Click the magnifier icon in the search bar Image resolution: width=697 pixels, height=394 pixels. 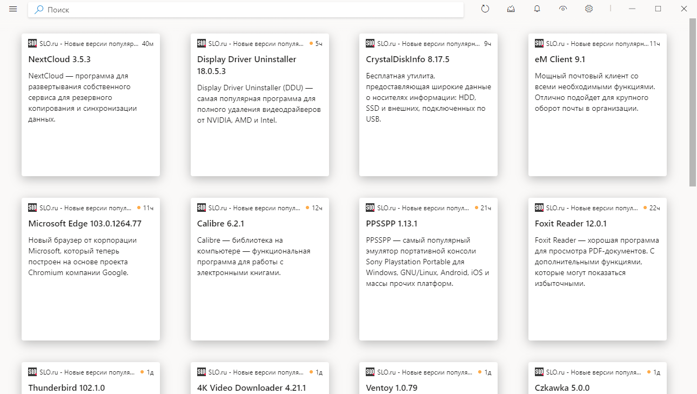tap(39, 10)
